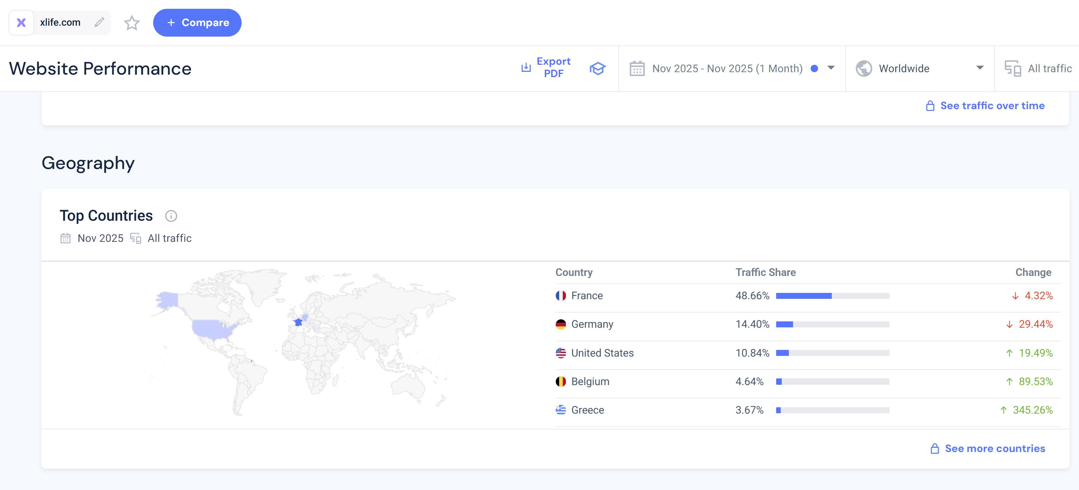1079x490 pixels.
Task: Click the globe icon beside Worldwide
Action: click(864, 68)
